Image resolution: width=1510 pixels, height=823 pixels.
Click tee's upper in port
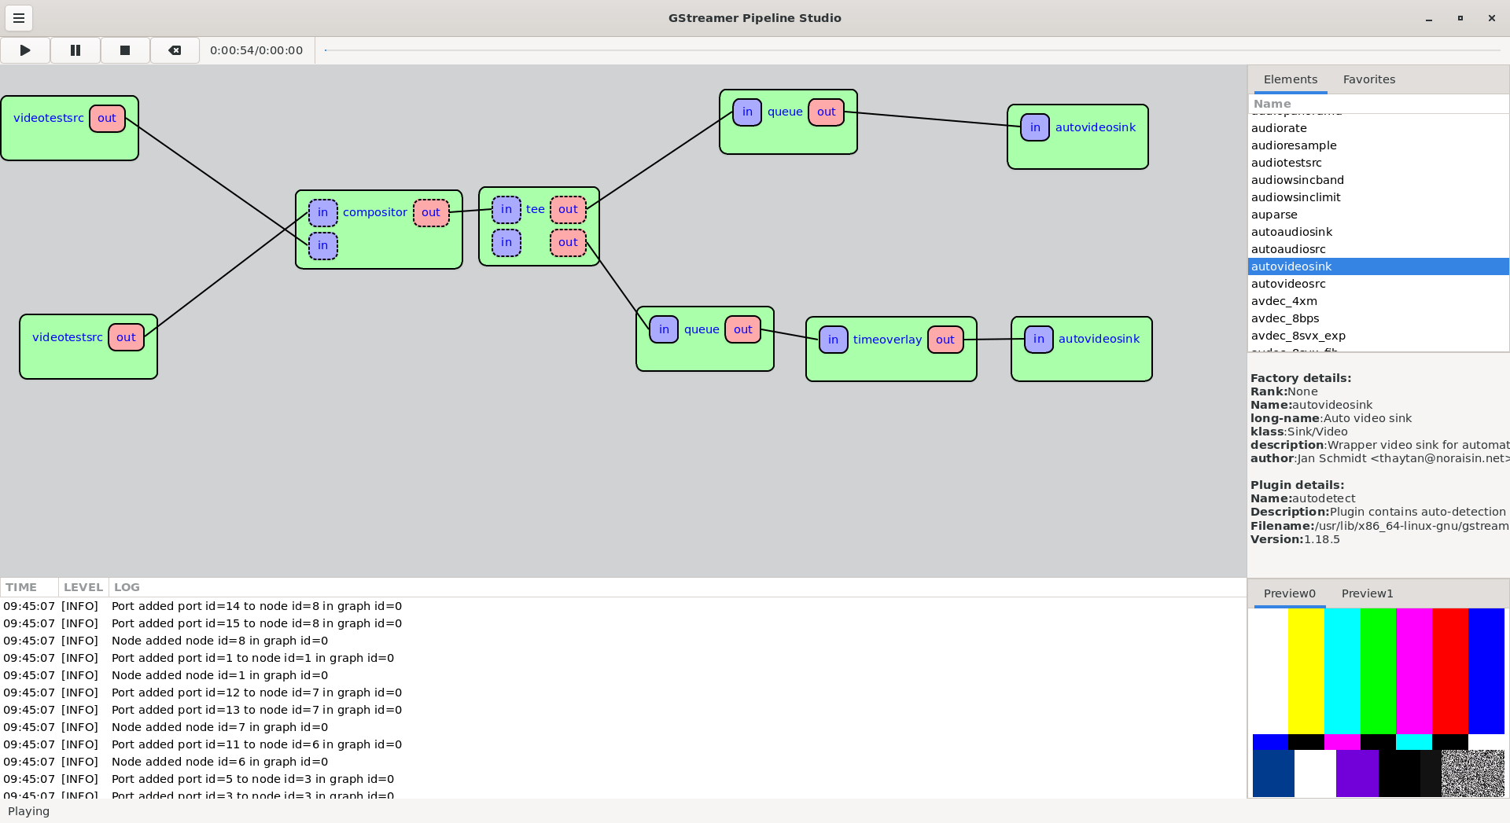[506, 210]
